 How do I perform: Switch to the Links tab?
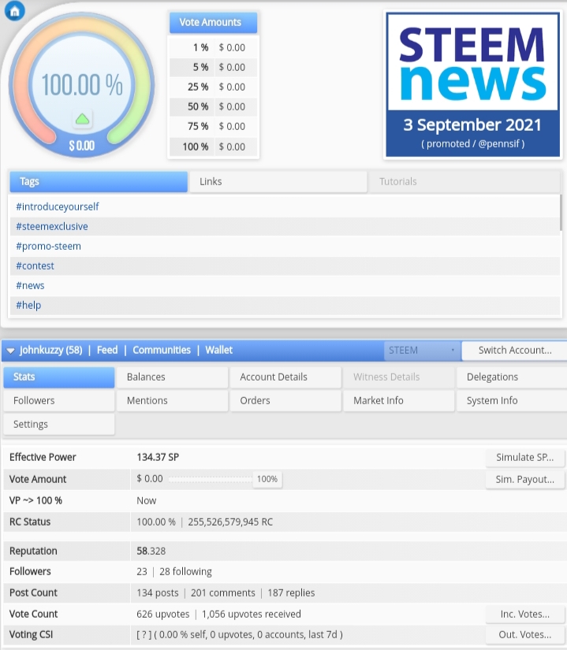(x=278, y=181)
